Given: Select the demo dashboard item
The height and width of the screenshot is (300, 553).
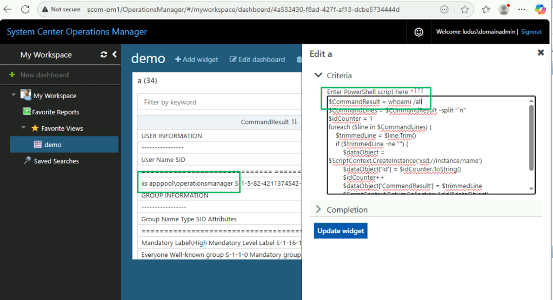Looking at the screenshot, I should tap(52, 145).
